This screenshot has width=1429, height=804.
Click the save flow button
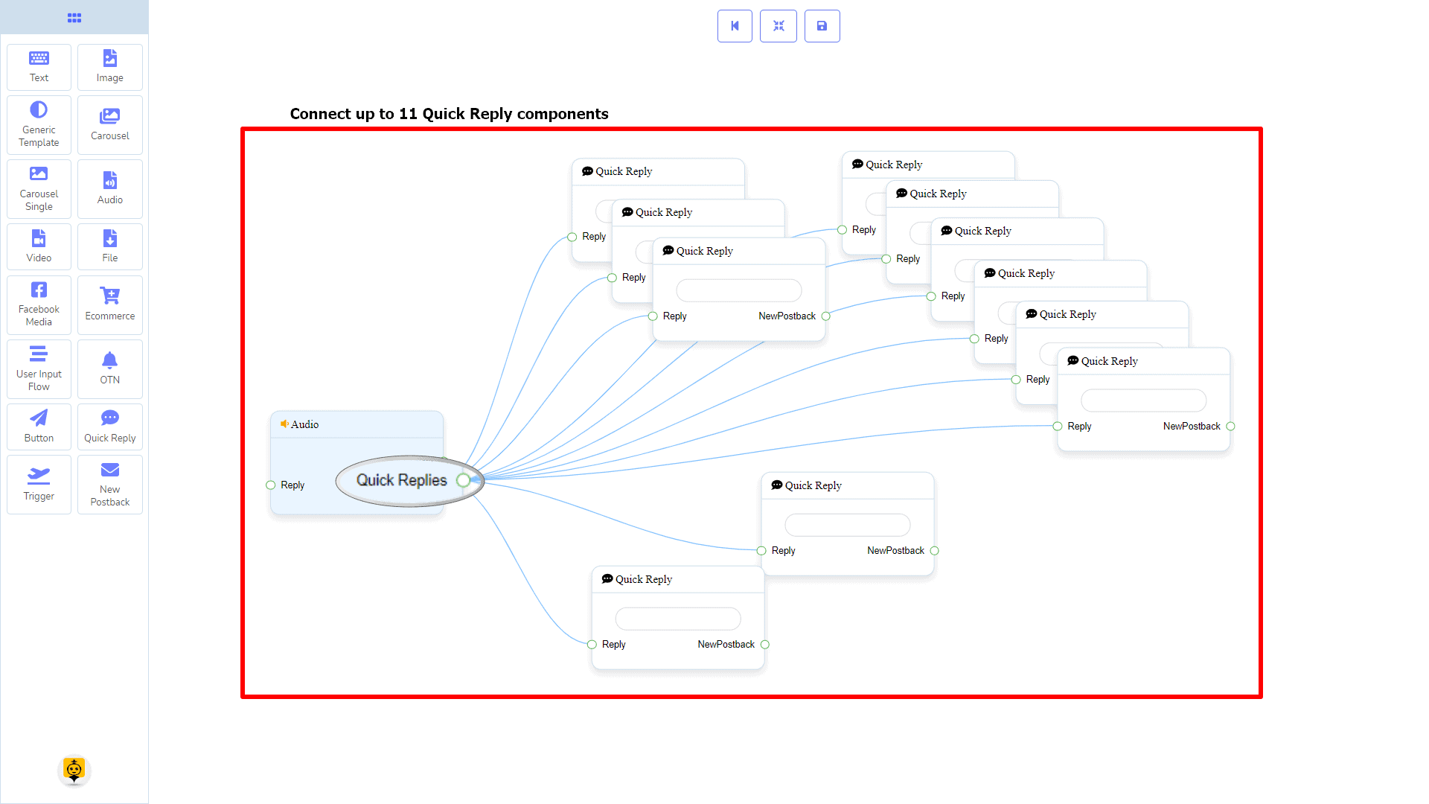coord(822,26)
